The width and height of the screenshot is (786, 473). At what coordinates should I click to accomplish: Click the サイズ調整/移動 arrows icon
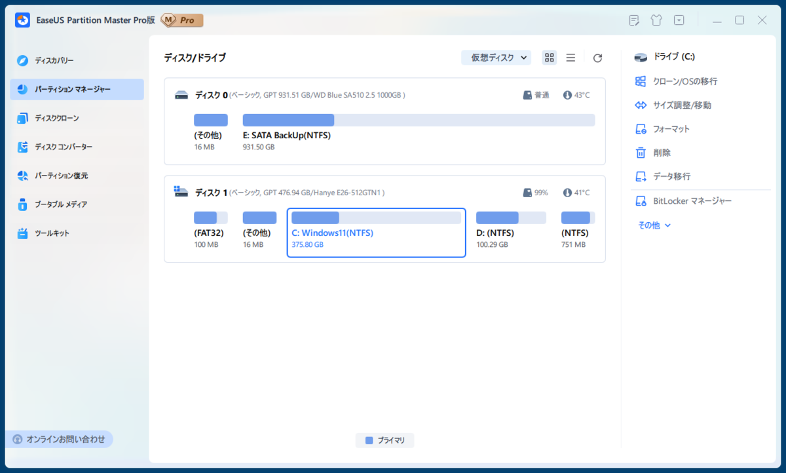tap(641, 105)
